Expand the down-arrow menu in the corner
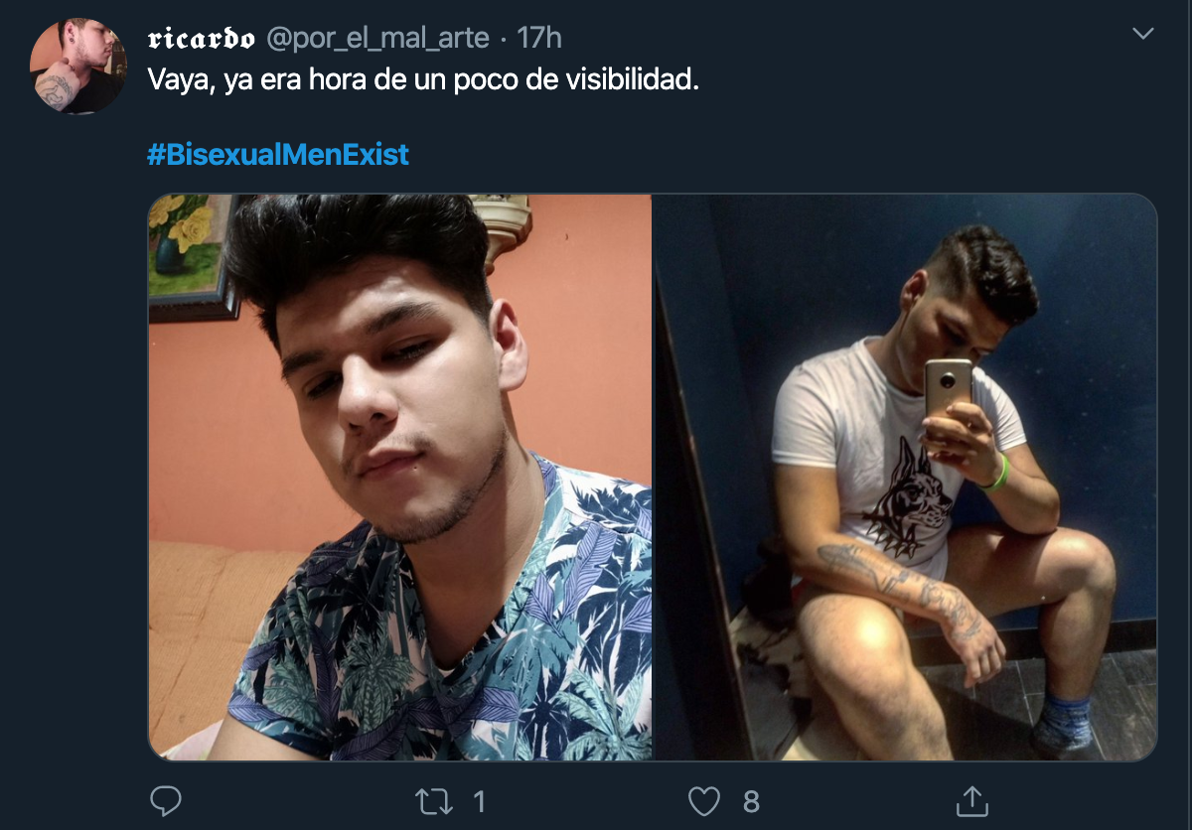This screenshot has height=830, width=1192. [x=1144, y=31]
